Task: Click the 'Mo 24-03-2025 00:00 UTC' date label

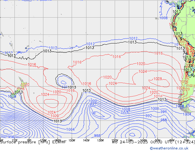Action: coord(143,142)
